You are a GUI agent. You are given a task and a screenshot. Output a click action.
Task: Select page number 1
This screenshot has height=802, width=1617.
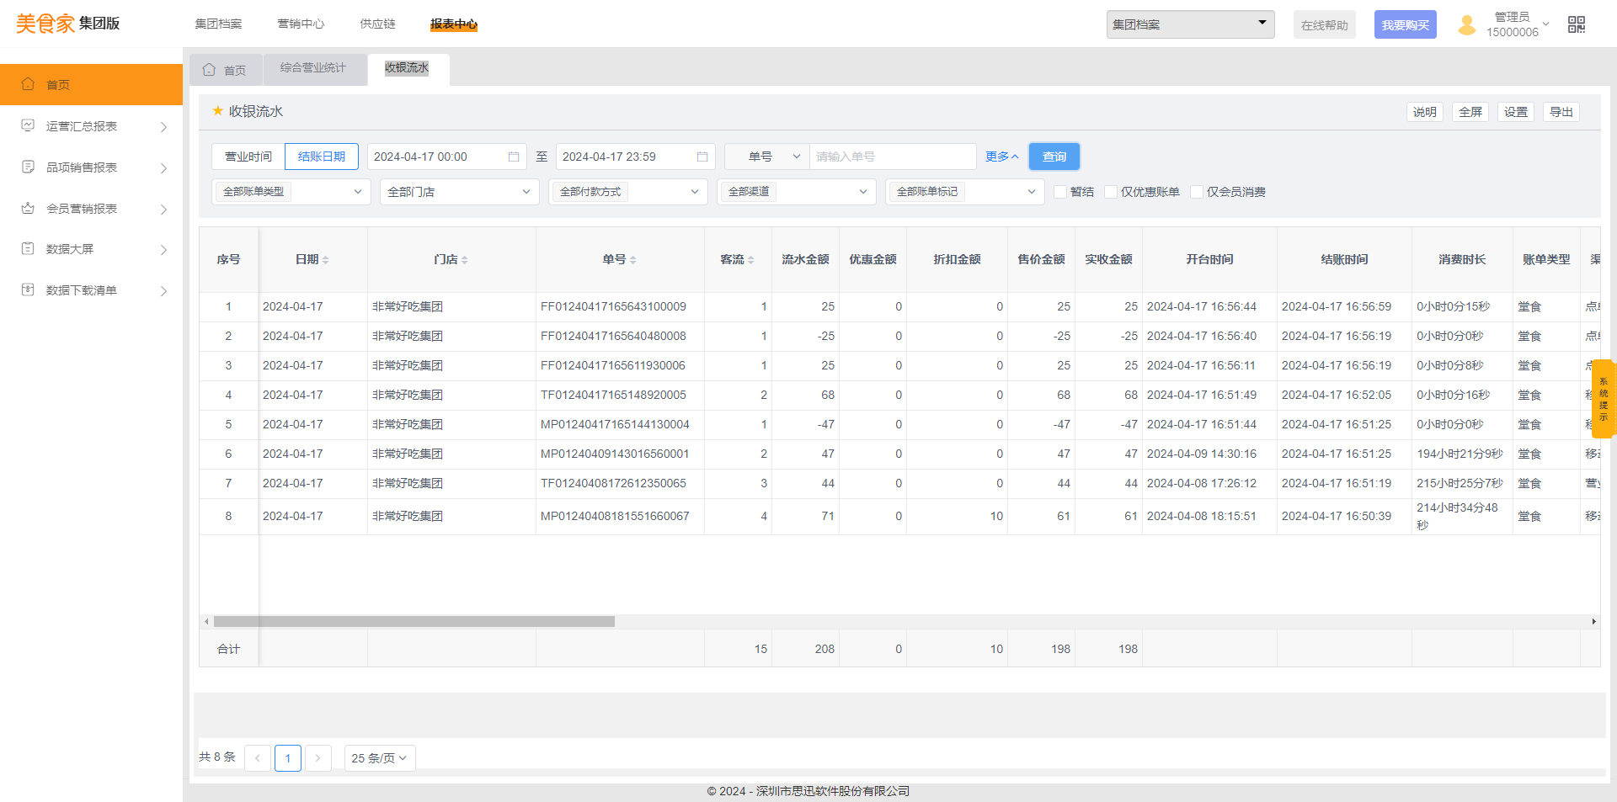(288, 758)
